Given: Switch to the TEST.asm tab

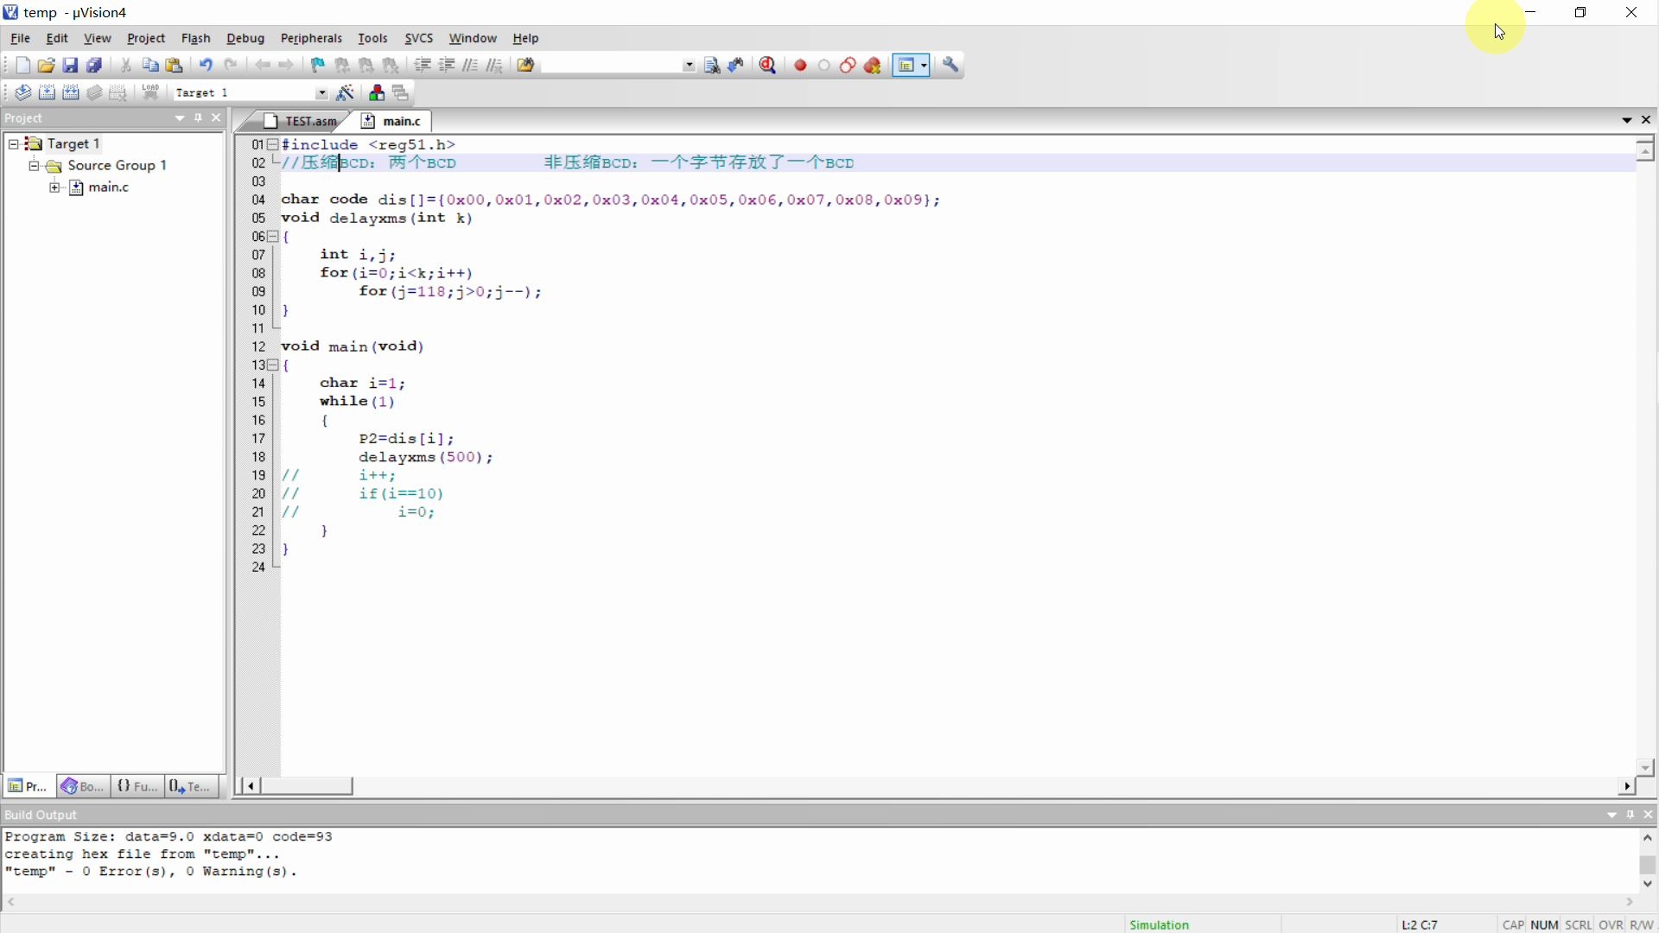Looking at the screenshot, I should [301, 121].
